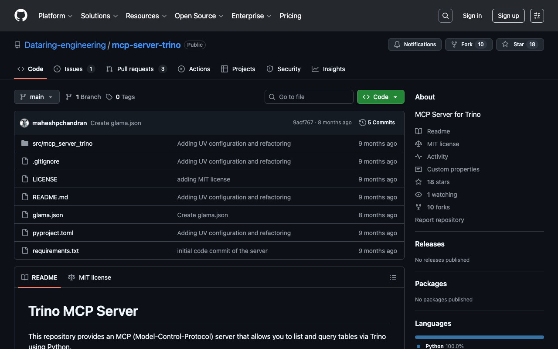
Task: Switch to the Pull requests tab
Action: (135, 69)
